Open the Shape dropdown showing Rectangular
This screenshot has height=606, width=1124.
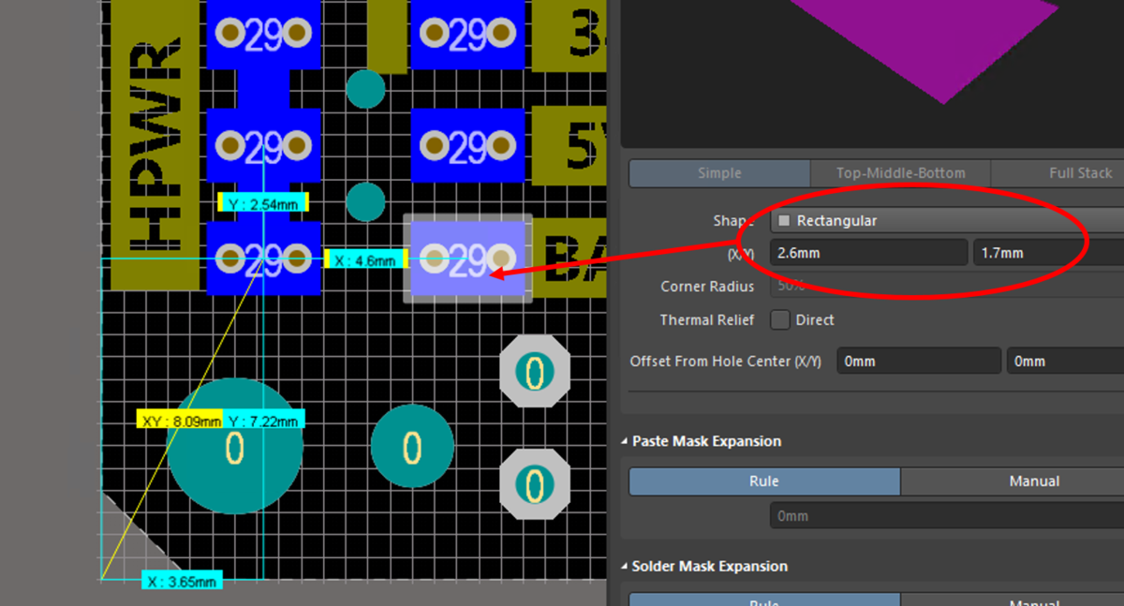click(x=947, y=221)
